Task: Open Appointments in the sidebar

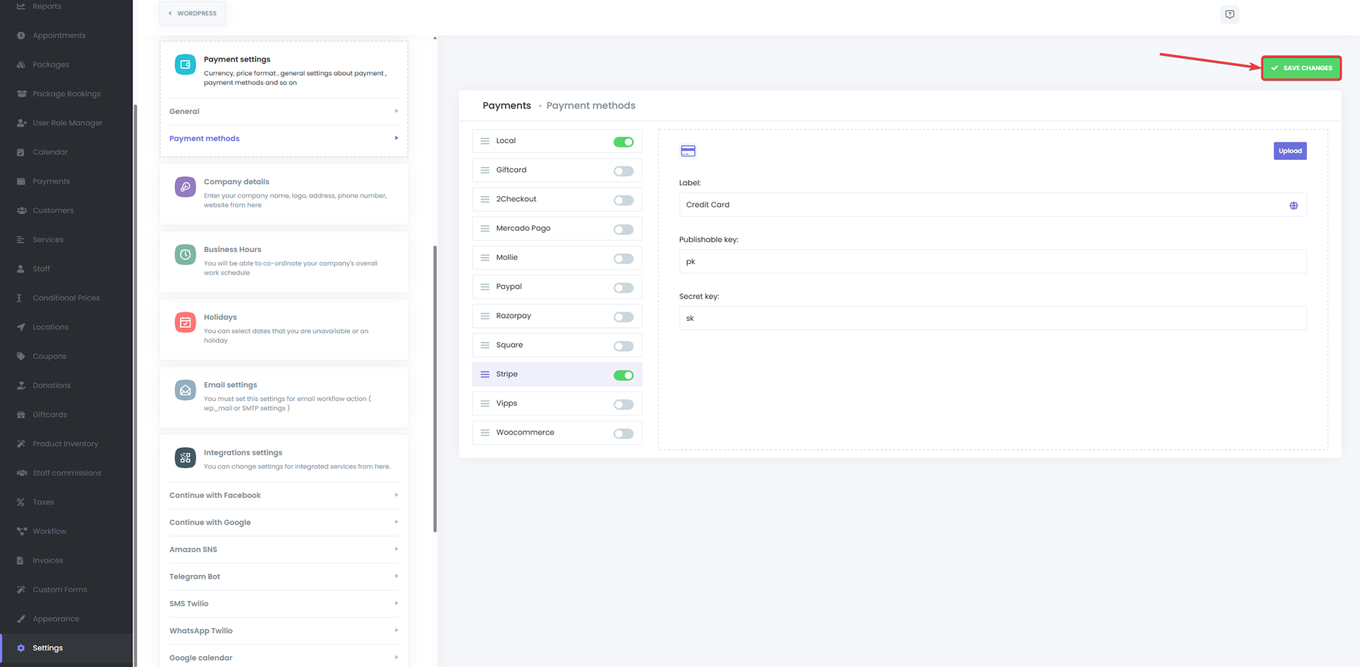Action: (59, 35)
